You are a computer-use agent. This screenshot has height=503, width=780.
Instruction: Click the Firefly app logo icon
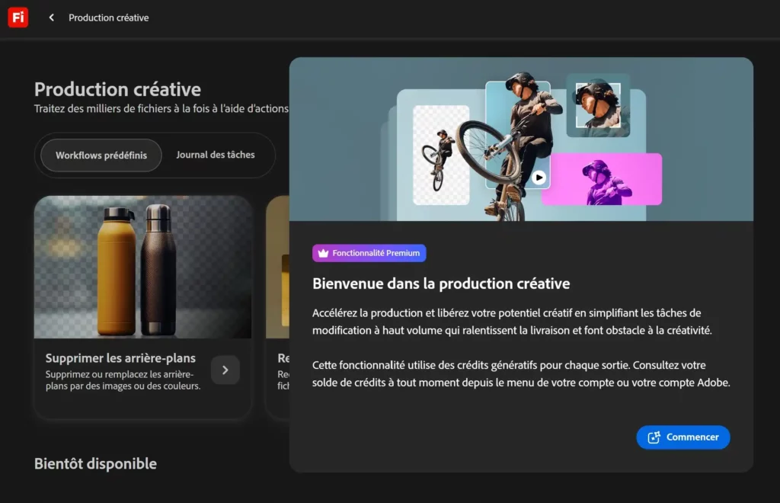click(18, 18)
